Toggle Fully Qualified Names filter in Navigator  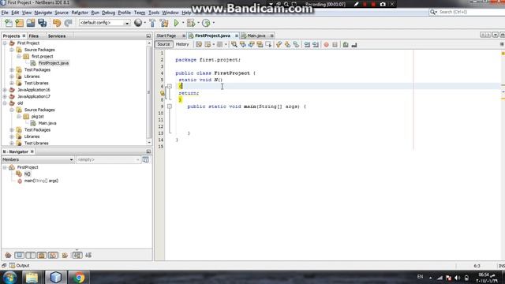pyautogui.click(x=65, y=256)
